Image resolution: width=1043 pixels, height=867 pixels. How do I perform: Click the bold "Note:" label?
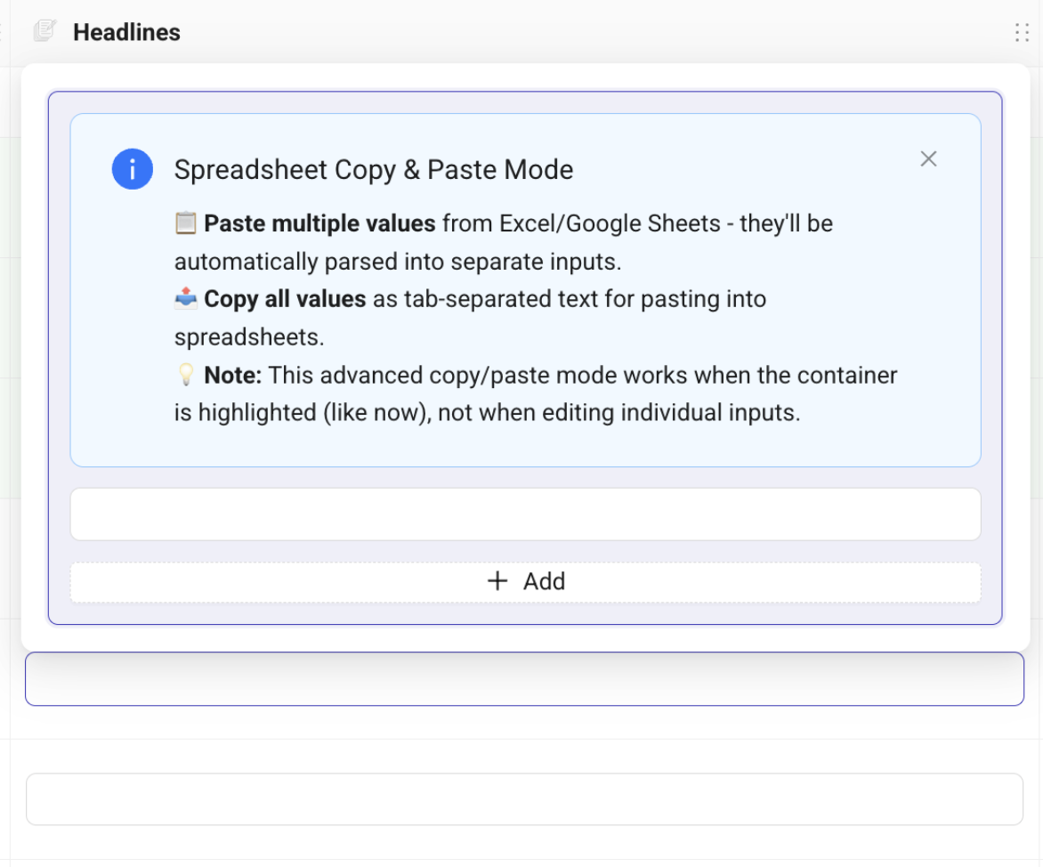click(232, 376)
